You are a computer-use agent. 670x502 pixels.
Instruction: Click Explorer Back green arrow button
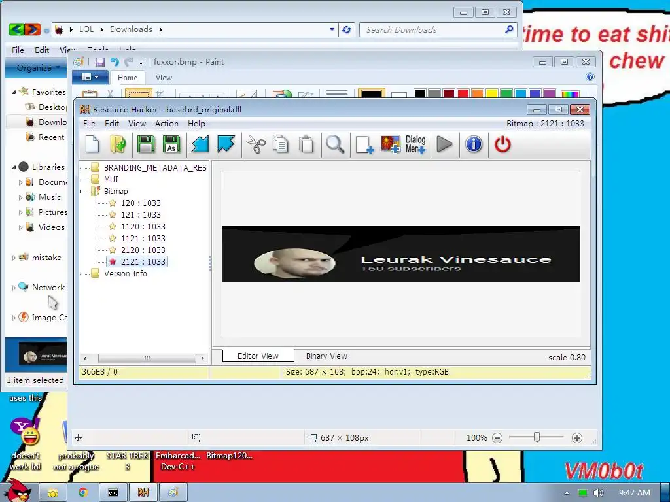pyautogui.click(x=16, y=29)
